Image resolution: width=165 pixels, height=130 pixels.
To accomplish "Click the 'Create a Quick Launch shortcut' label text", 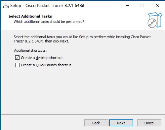I will 46,65.
